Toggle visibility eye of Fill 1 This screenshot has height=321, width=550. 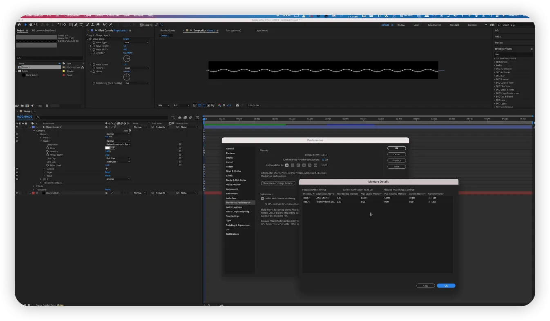17,179
